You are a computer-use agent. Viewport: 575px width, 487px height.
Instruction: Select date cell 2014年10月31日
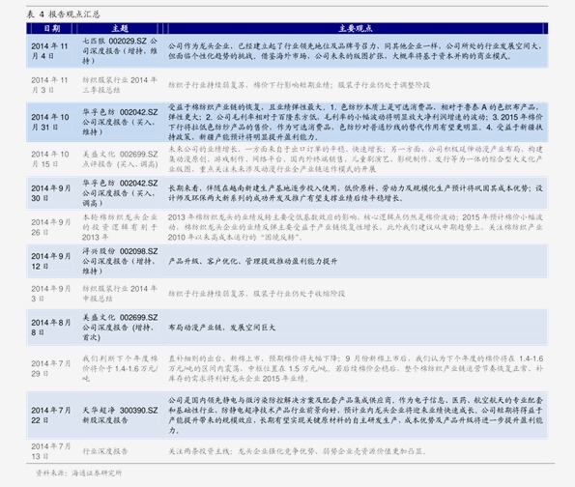click(50, 122)
